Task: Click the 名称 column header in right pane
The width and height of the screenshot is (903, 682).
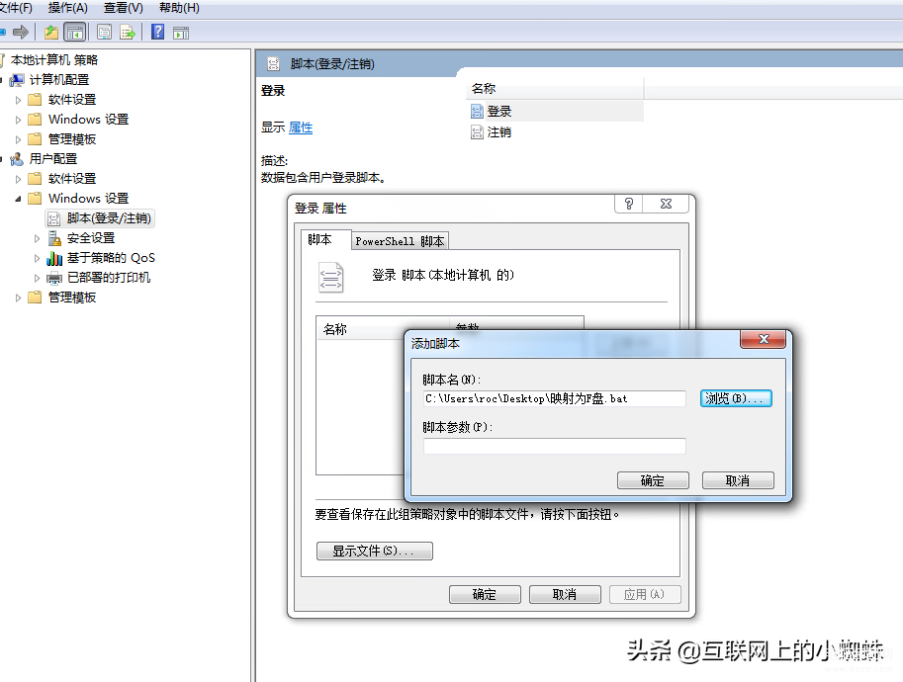Action: (x=554, y=89)
